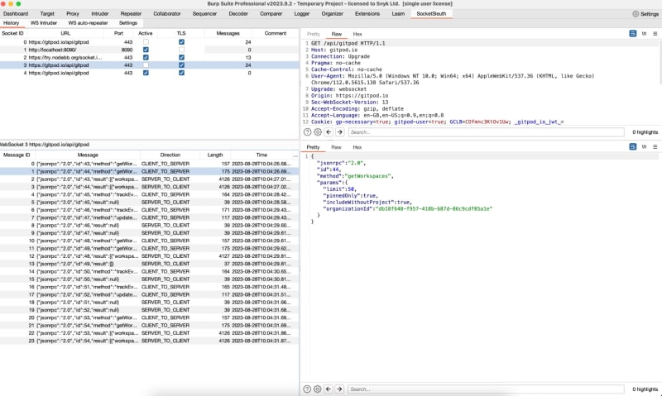
Task: Switch request view to Hex
Action: pyautogui.click(x=357, y=34)
